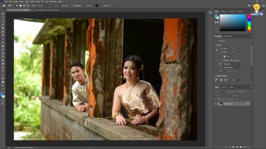Select the Move tool
The width and height of the screenshot is (266, 149).
click(3, 14)
